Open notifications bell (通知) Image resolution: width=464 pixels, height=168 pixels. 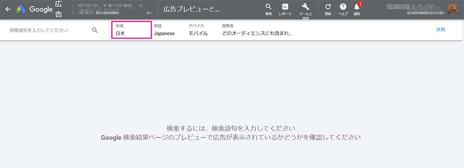(357, 9)
